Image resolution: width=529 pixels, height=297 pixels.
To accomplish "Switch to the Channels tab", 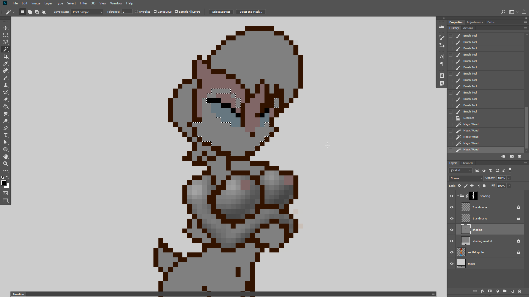I will 467,163.
